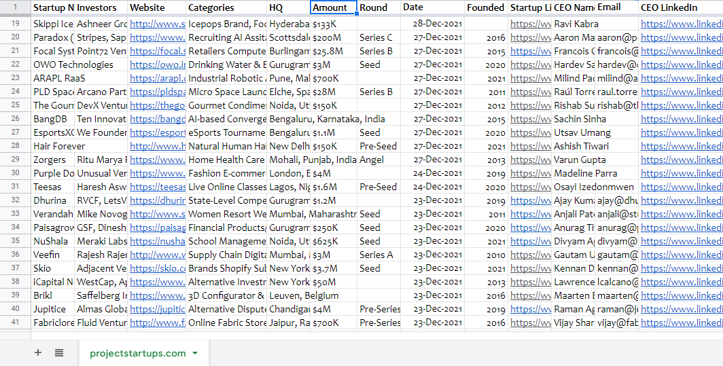Select the Date header cell
Screen dimensions: 723x366
tap(432, 7)
